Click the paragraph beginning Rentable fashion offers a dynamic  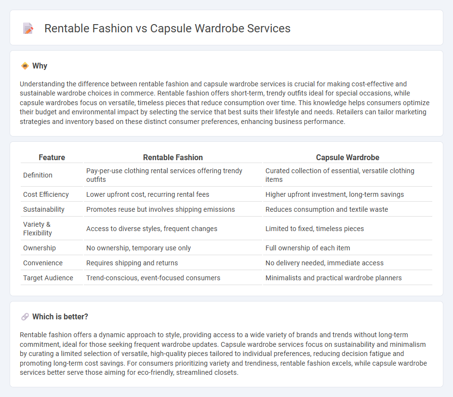click(223, 354)
